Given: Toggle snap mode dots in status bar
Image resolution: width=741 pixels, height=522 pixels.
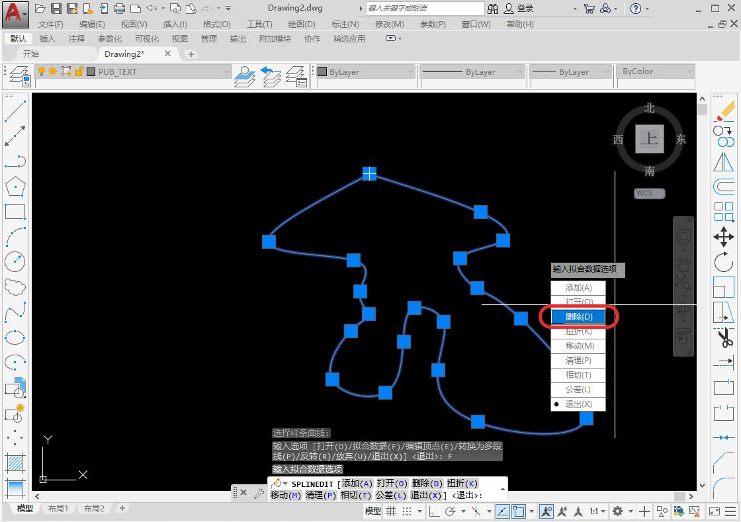Looking at the screenshot, I should coord(406,511).
